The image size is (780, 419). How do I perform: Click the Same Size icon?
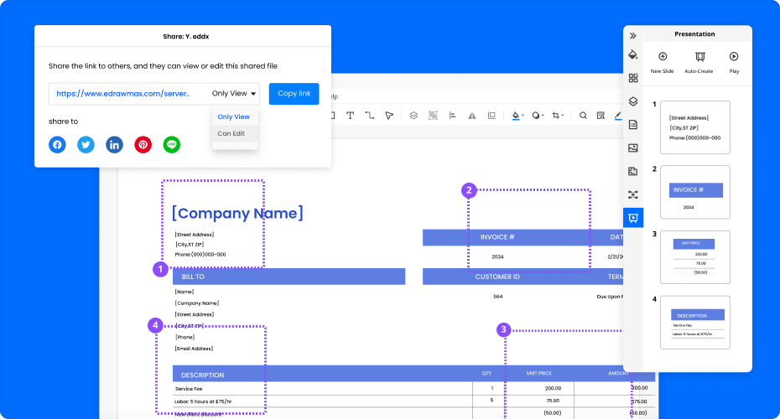491,116
